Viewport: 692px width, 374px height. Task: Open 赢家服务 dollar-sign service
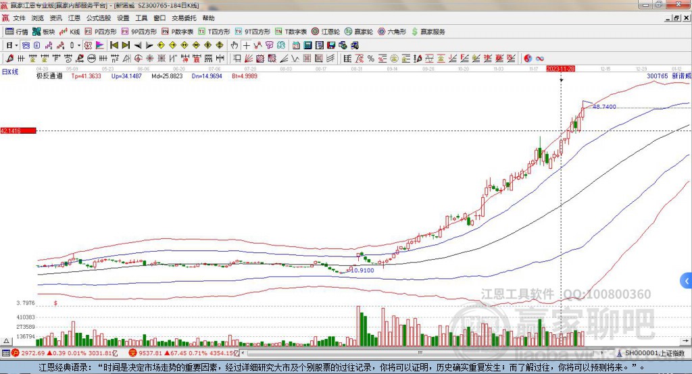point(428,32)
